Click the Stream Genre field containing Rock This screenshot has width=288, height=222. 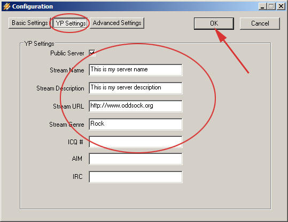point(136,124)
